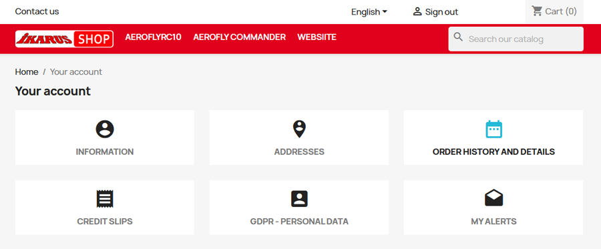
Task: Click the magnifier search icon
Action: click(458, 37)
